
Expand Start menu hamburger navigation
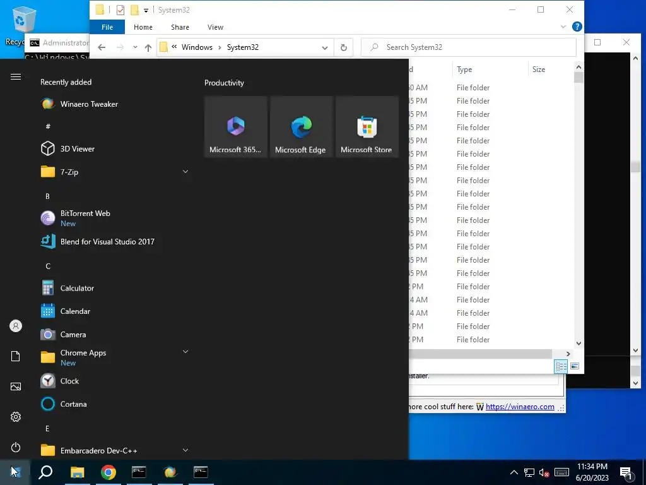(x=16, y=76)
